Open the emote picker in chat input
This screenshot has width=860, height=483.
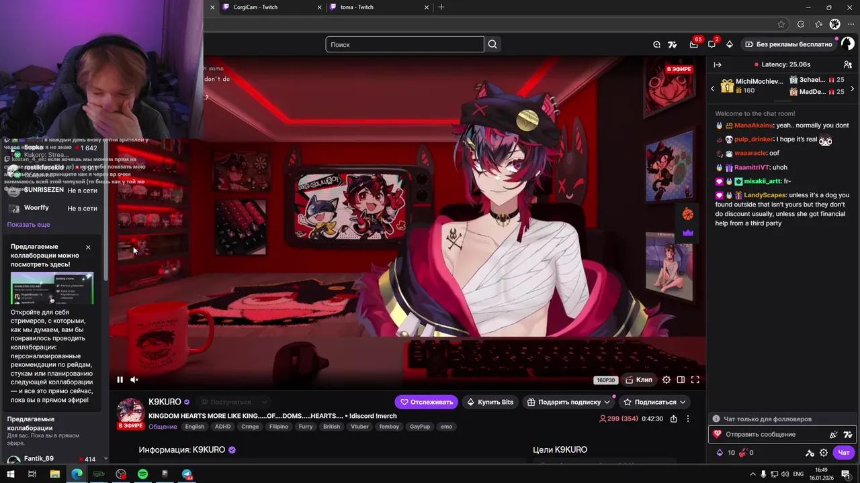coord(833,435)
